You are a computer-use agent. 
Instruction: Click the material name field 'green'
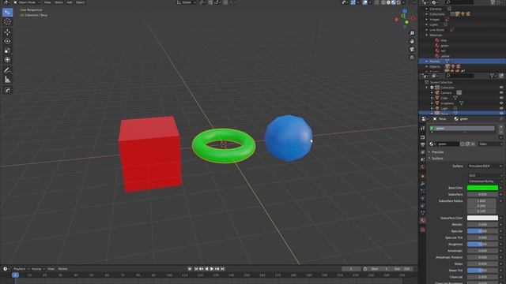(448, 144)
